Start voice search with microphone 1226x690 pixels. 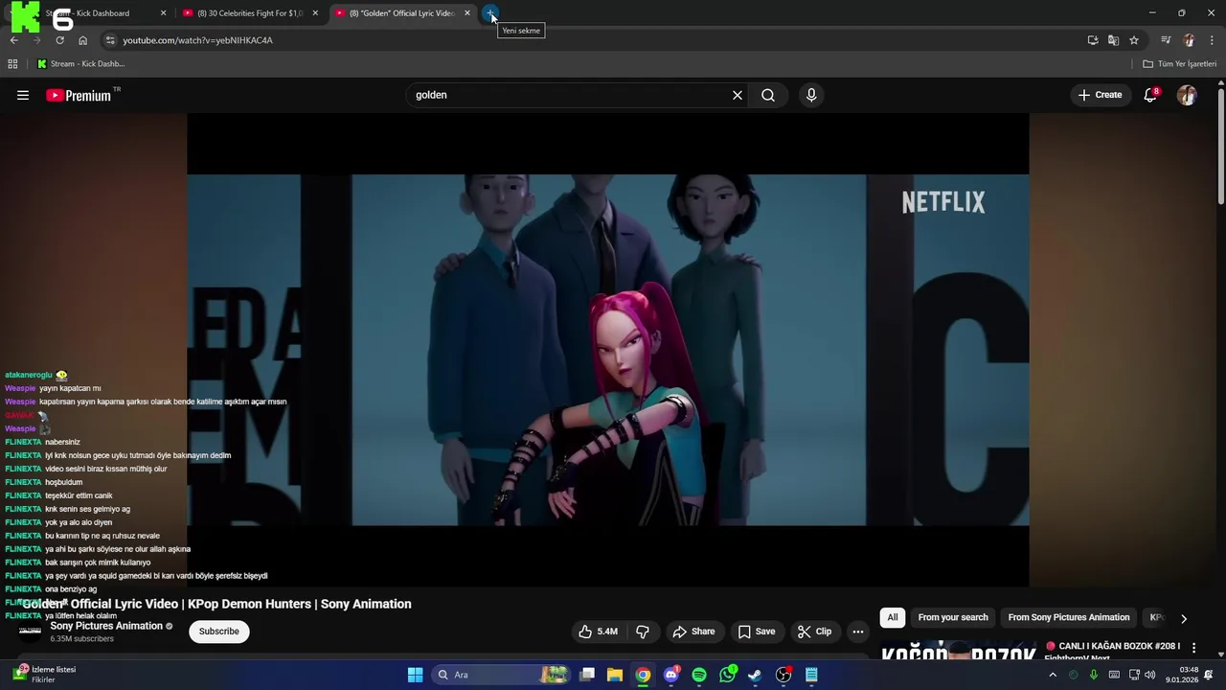tap(811, 95)
